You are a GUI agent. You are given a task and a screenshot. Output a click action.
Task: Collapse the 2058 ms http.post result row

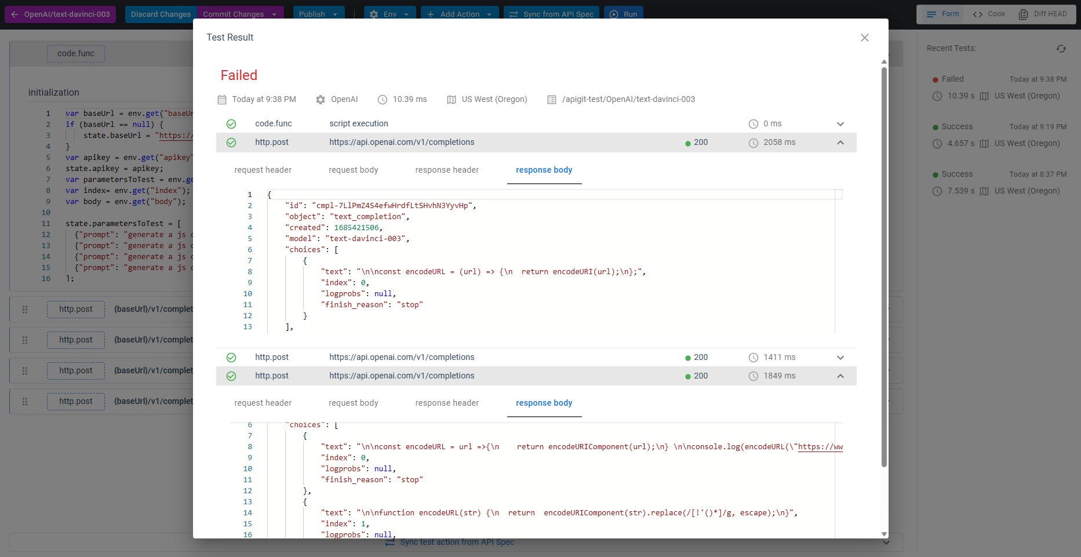(x=840, y=143)
